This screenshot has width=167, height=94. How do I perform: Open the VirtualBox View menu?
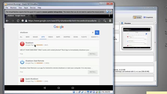tap(20, 8)
